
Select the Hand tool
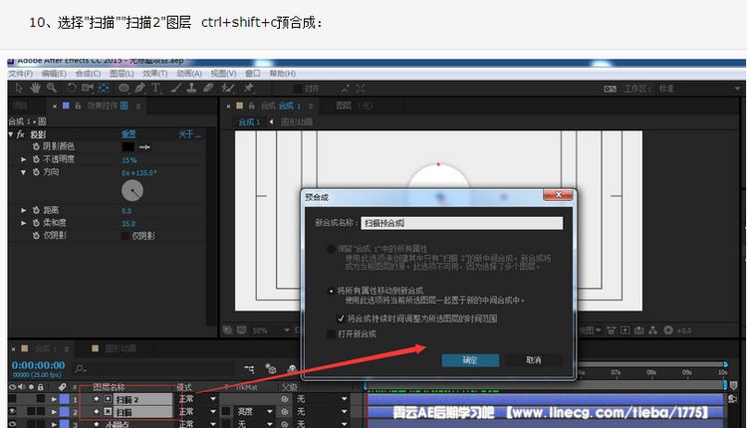pos(35,88)
